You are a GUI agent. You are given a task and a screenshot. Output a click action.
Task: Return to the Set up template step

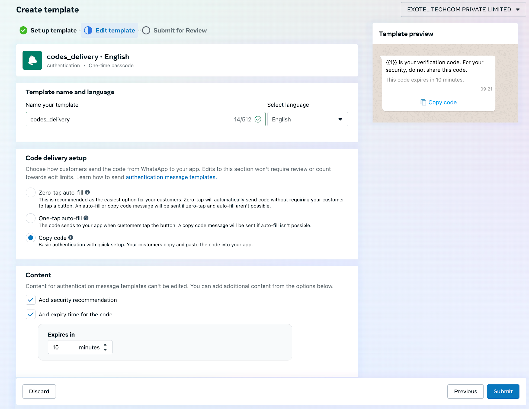(x=53, y=30)
